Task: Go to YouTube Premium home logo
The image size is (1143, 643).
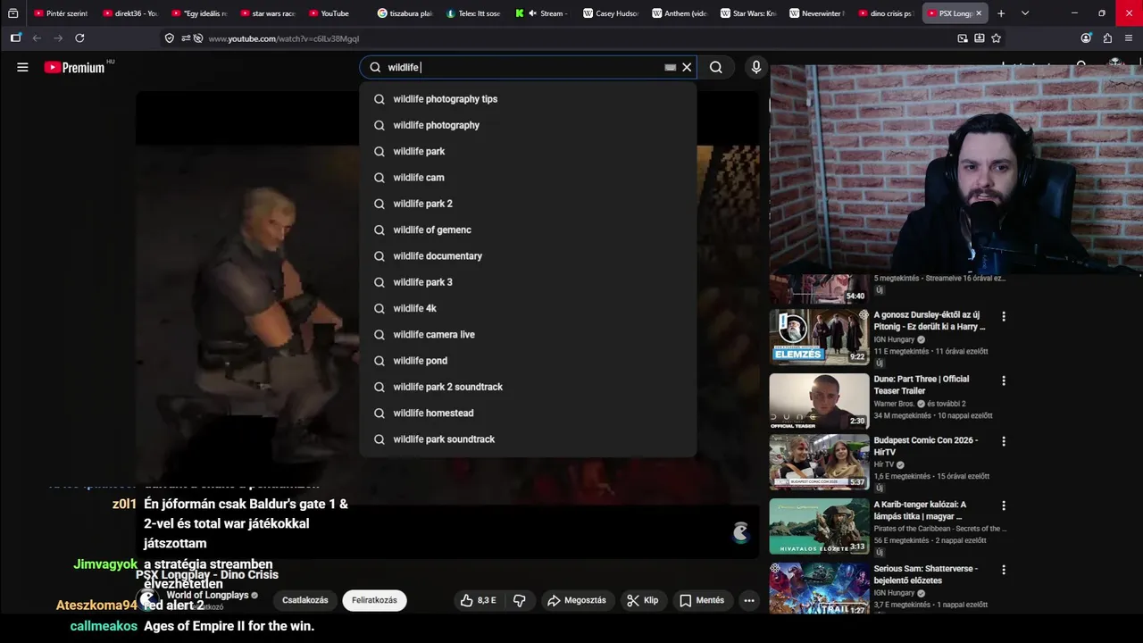Action: 75,67
